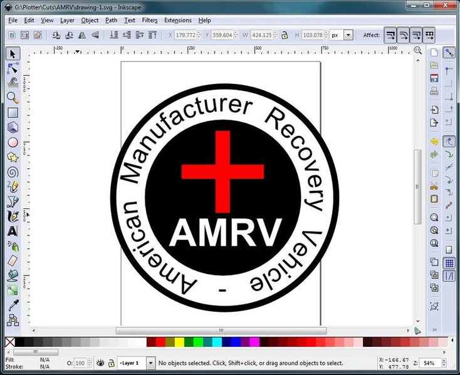Open the Filters menu

click(x=150, y=20)
